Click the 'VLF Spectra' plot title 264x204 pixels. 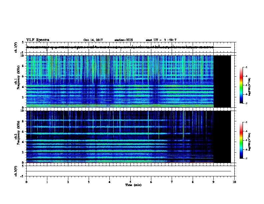coord(38,40)
